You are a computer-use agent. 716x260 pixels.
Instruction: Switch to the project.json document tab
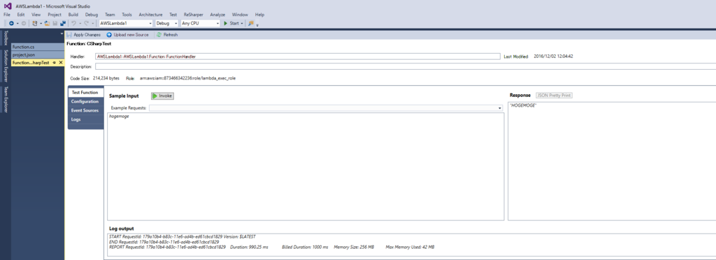pos(38,54)
